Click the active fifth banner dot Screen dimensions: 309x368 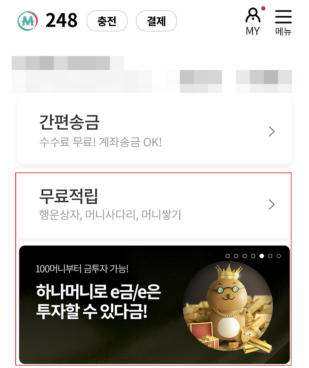[x=262, y=256]
